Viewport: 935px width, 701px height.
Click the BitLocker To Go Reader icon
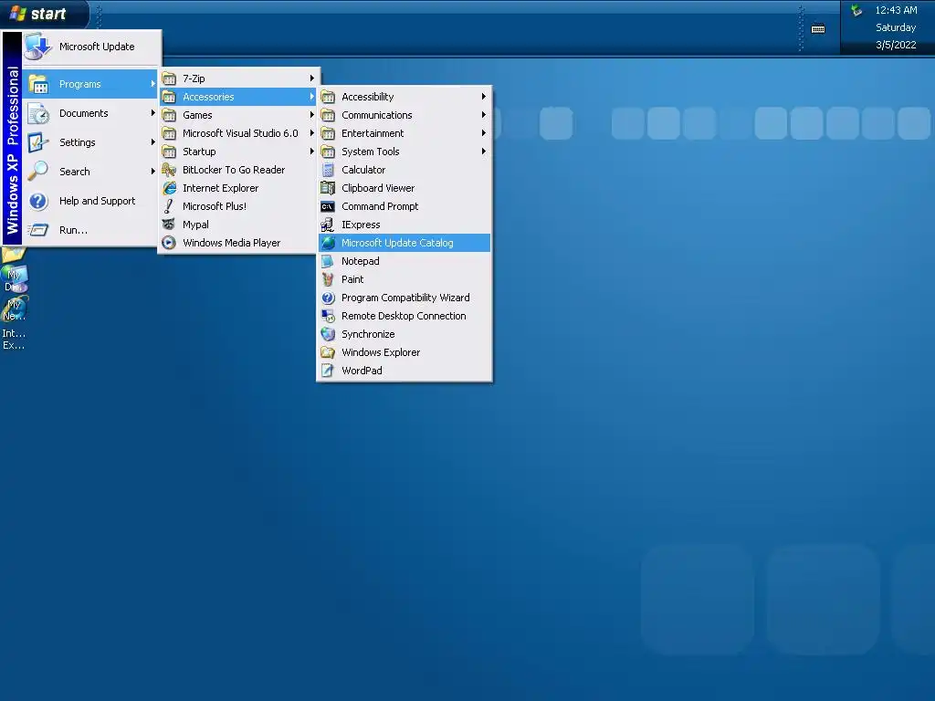[x=169, y=170]
